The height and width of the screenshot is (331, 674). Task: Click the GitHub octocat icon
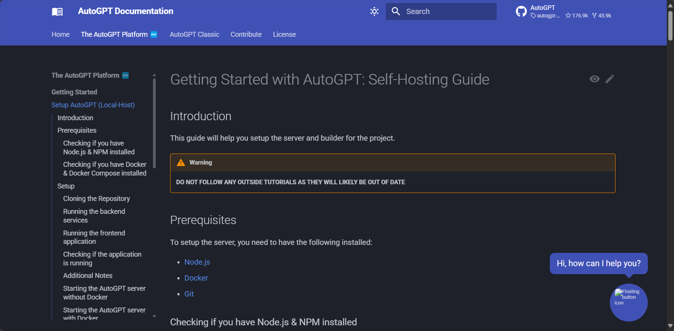[x=521, y=11]
